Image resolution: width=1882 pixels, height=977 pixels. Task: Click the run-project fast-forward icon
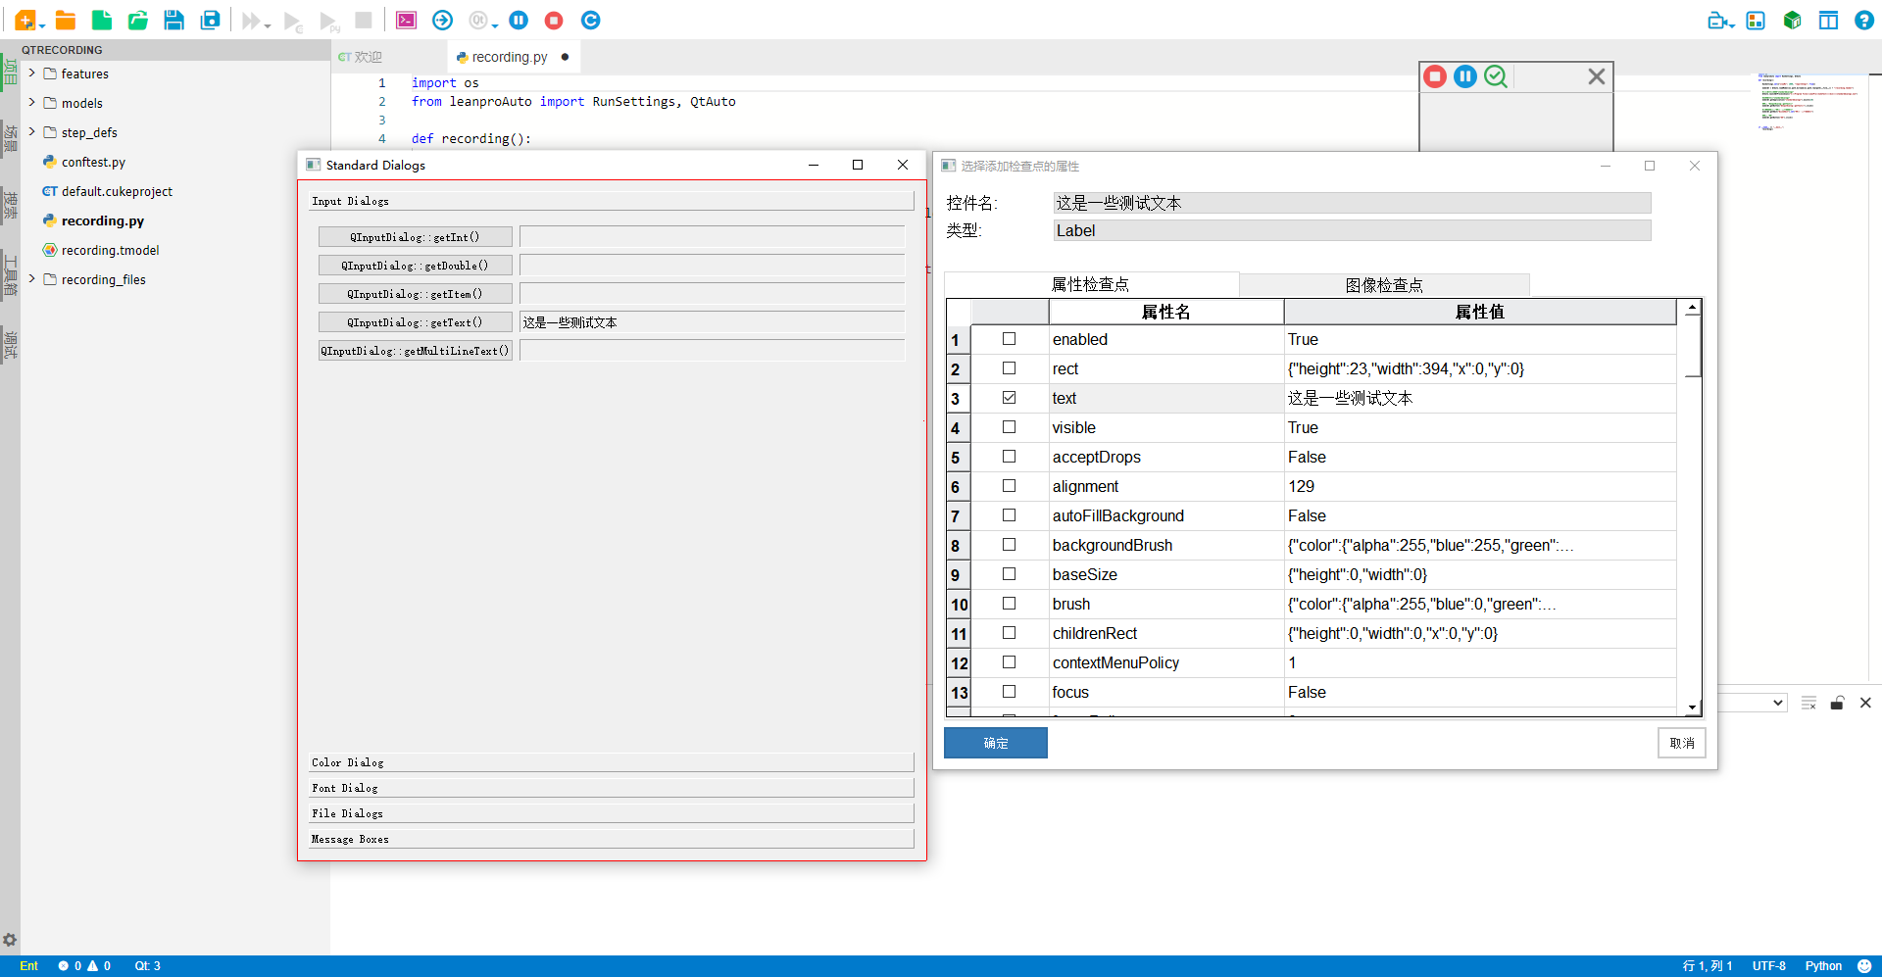pyautogui.click(x=251, y=21)
